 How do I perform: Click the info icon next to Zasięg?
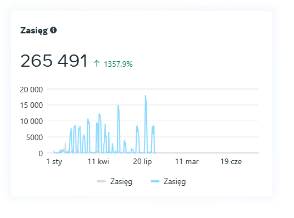pyautogui.click(x=53, y=30)
